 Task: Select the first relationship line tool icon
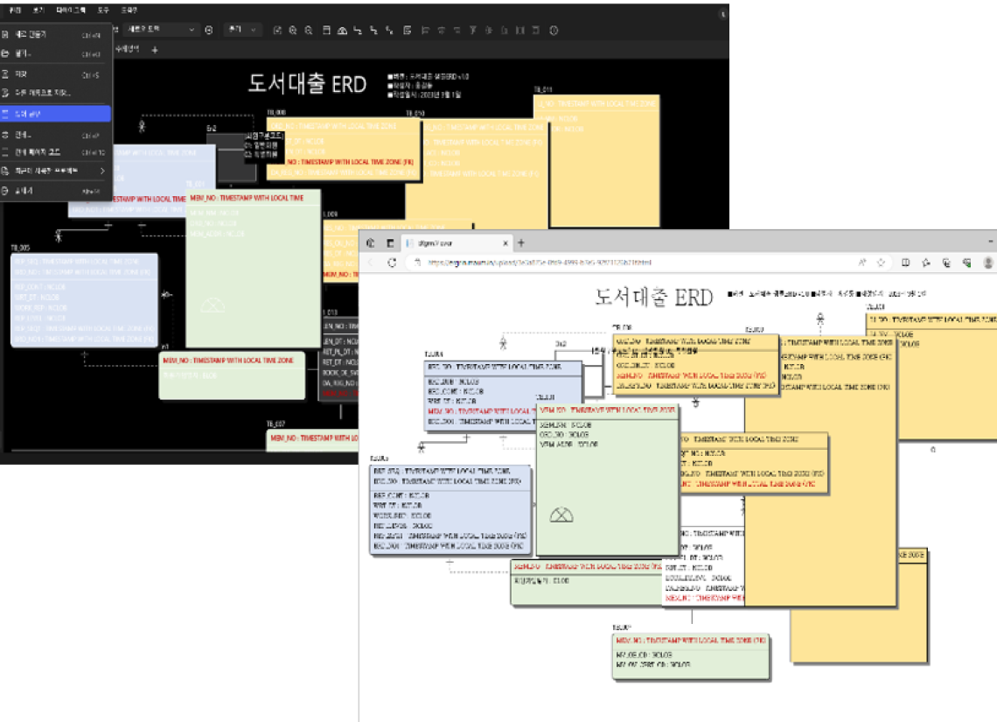pyautogui.click(x=358, y=30)
